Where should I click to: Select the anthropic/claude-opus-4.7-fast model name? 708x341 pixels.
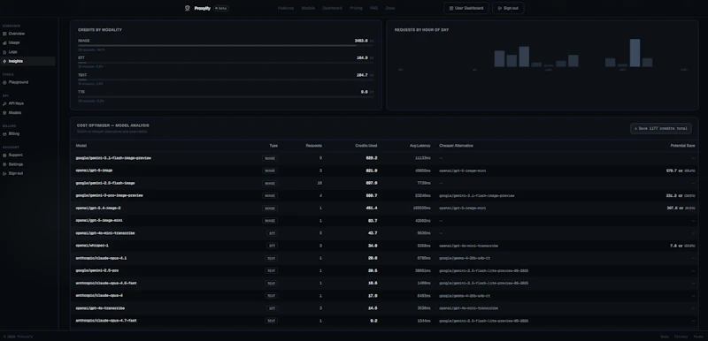point(106,321)
